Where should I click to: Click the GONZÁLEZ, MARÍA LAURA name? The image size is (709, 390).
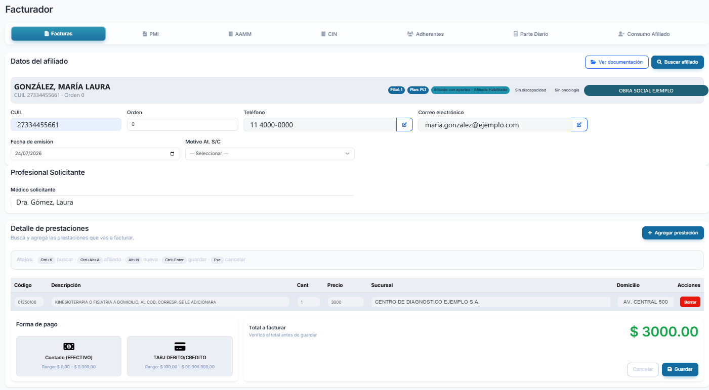tap(62, 87)
